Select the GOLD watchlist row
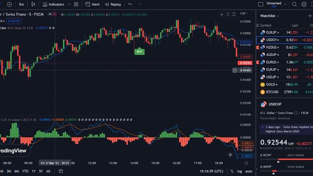Viewport: 313px width, 176px height. (x=285, y=85)
